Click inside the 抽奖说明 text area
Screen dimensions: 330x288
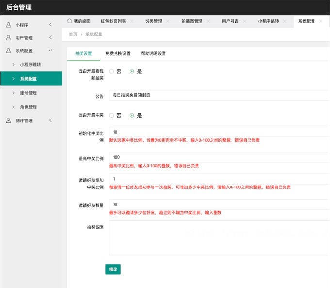[x=219, y=238]
